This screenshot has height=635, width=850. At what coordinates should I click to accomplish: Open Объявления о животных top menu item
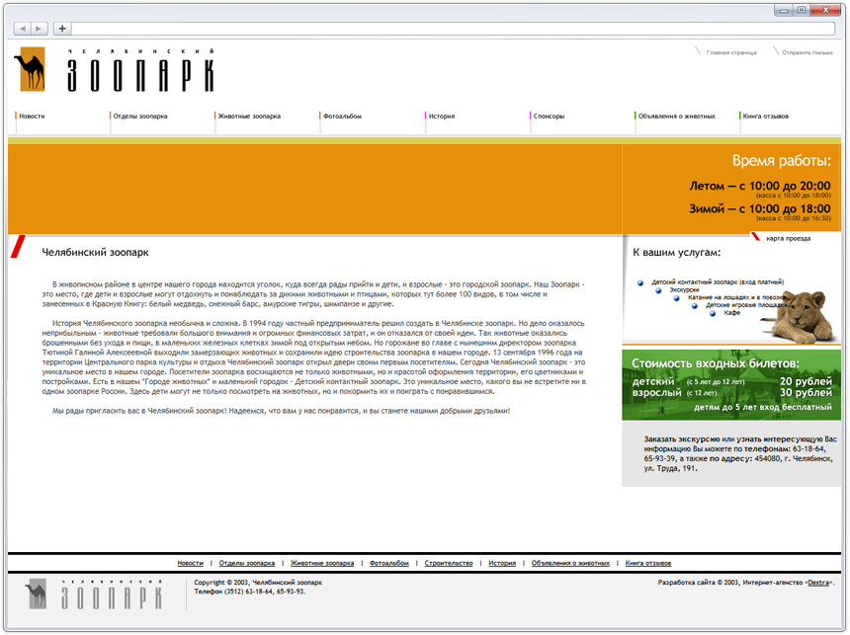676,116
